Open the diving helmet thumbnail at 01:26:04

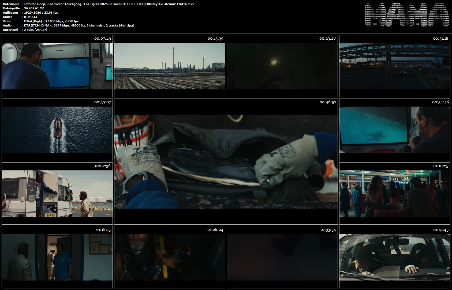(170, 257)
